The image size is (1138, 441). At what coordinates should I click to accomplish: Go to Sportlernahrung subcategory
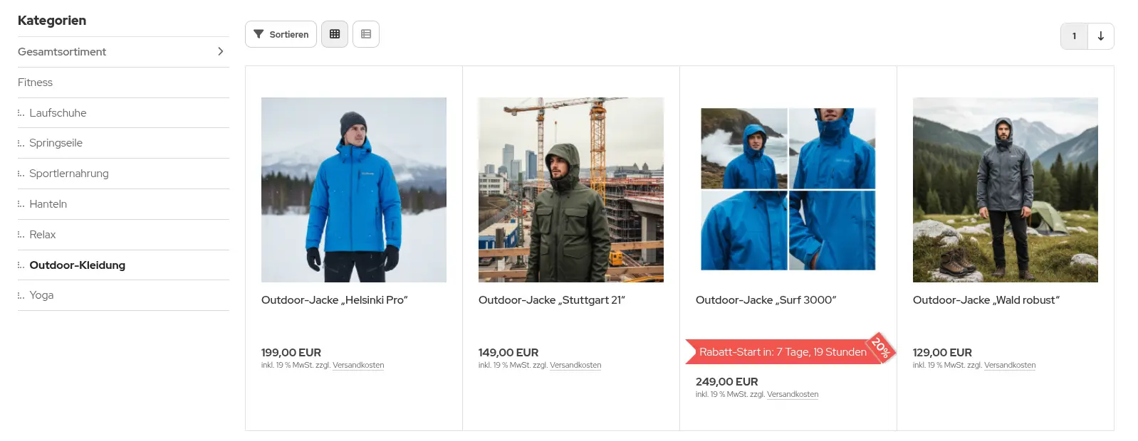click(69, 174)
